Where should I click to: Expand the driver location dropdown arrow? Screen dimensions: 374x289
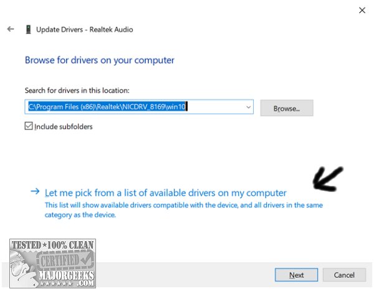coord(248,107)
